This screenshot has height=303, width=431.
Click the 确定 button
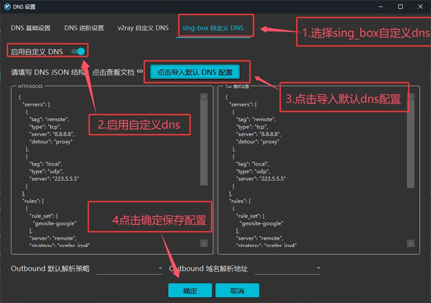click(190, 290)
